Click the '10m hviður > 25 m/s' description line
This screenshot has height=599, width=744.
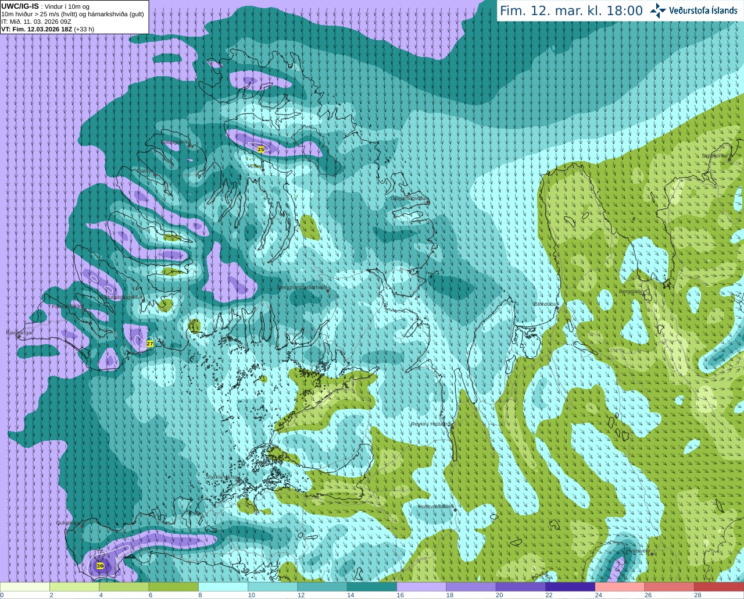(73, 14)
